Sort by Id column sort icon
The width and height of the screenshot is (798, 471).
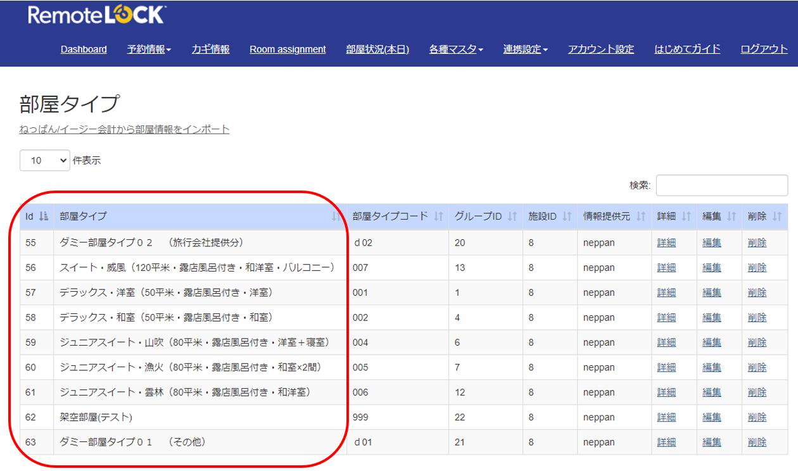pos(44,217)
